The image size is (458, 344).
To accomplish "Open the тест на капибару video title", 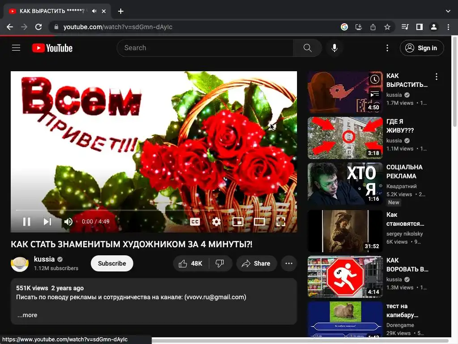I will [403, 311].
